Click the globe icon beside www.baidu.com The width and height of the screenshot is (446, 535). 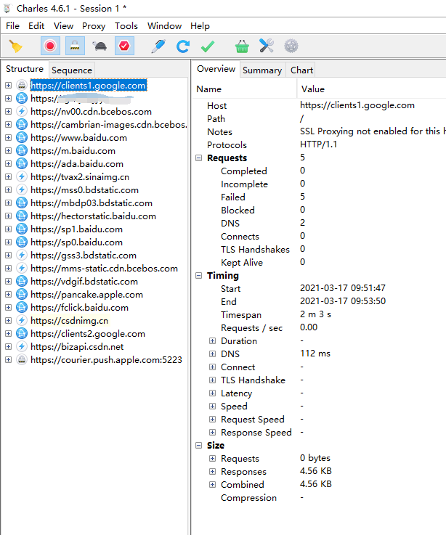tap(22, 137)
